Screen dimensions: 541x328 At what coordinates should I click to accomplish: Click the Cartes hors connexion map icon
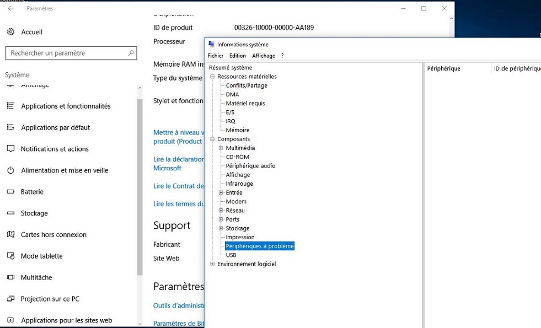coord(10,234)
